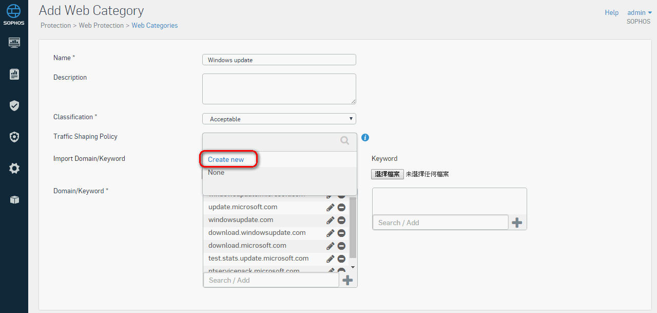The width and height of the screenshot is (657, 313).
Task: Edit windowsupdate.com with pencil icon
Action: [331, 220]
